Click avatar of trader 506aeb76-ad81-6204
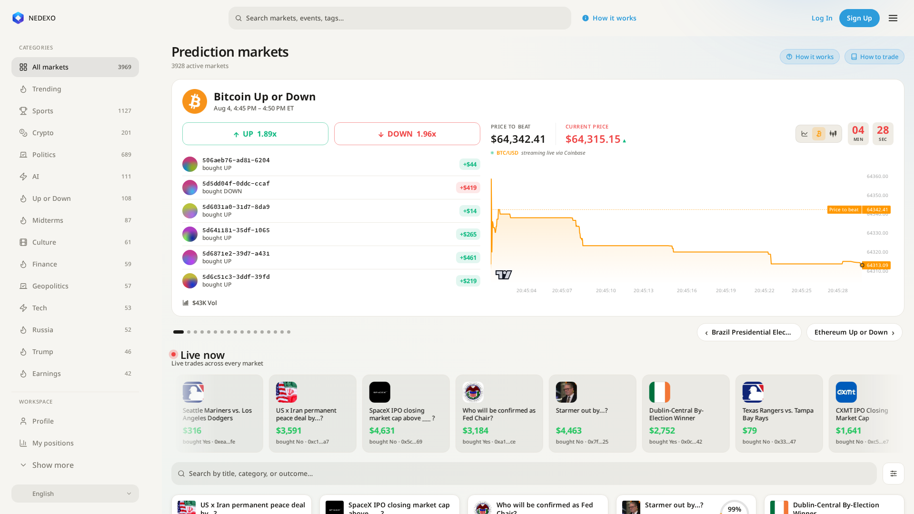914x514 pixels. coord(190,164)
